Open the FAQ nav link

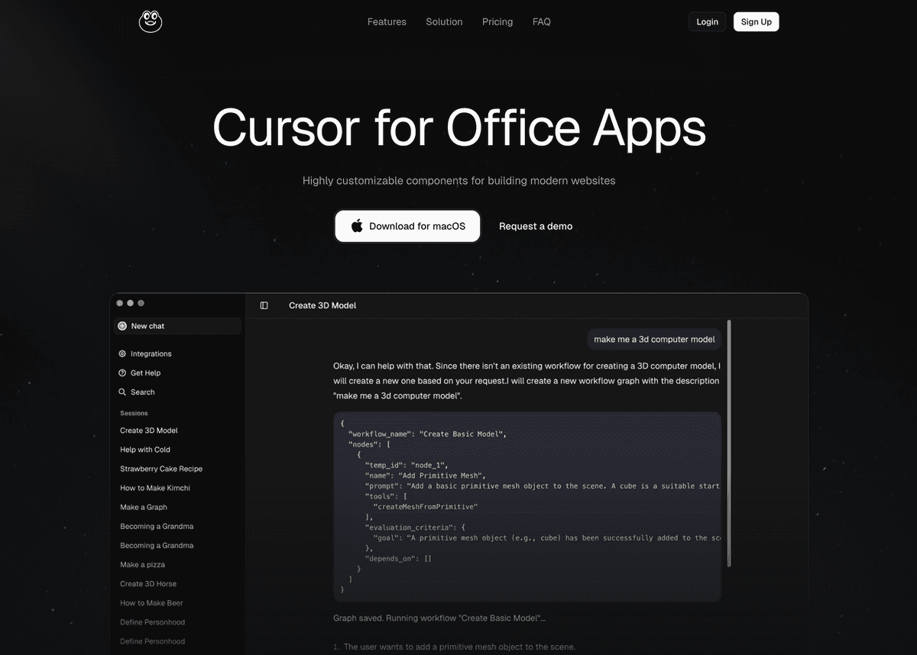tap(541, 22)
